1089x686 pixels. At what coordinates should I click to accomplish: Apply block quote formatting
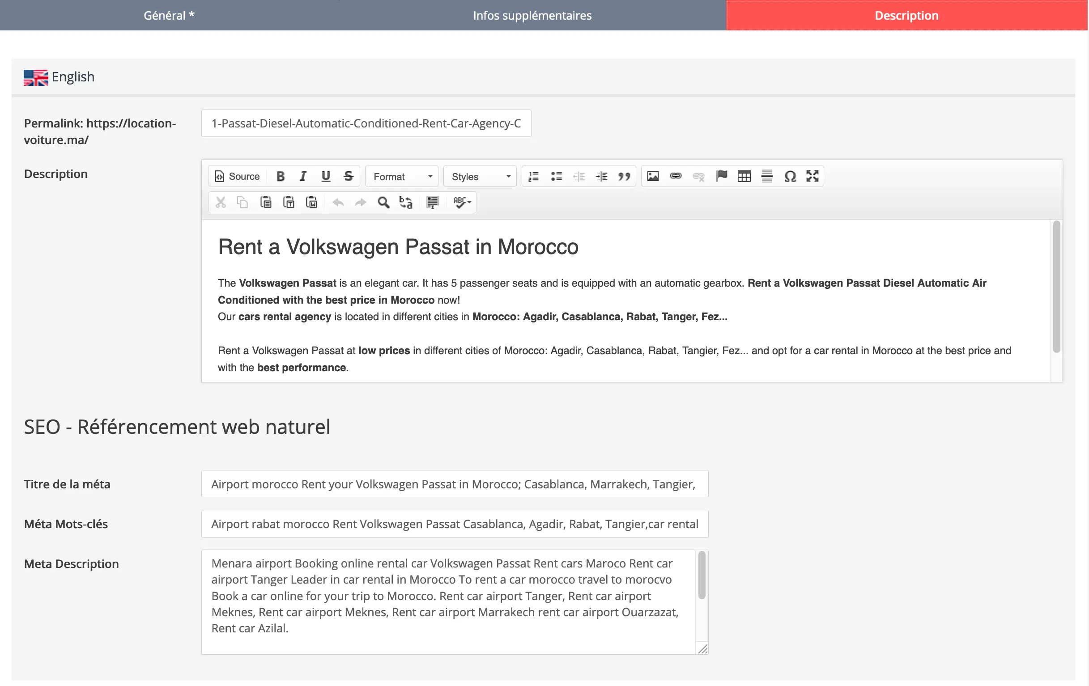(624, 176)
